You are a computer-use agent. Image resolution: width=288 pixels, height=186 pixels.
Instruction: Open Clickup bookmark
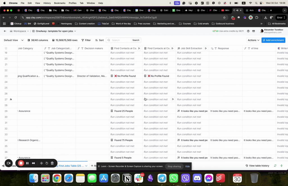pos(16,24)
